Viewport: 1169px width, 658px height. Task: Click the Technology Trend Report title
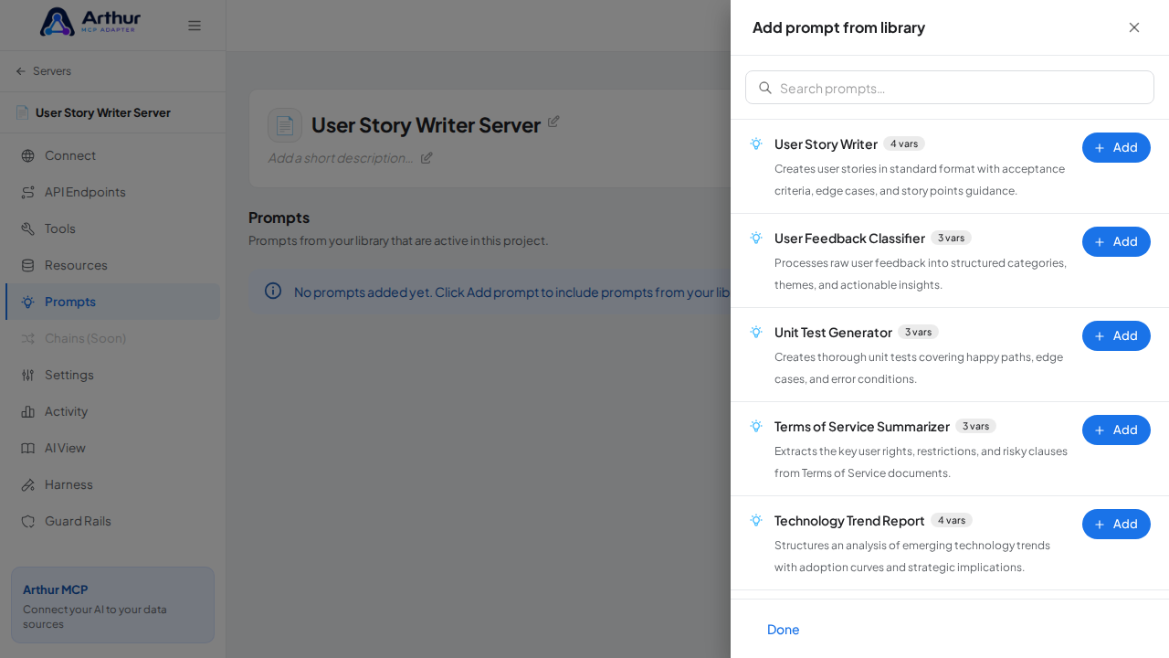pos(849,521)
